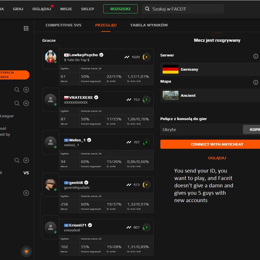Click the info icon next to Mapa

pos(255,82)
